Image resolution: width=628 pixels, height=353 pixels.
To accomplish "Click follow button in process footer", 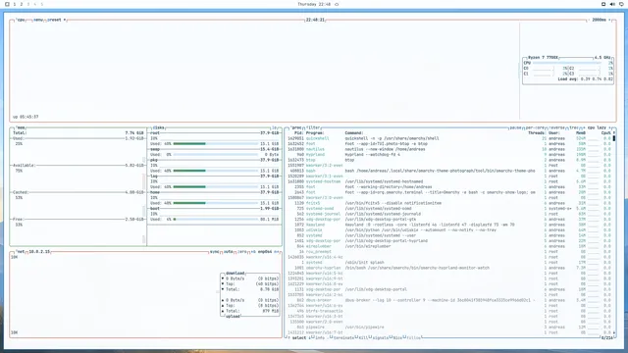I will [x=413, y=338].
